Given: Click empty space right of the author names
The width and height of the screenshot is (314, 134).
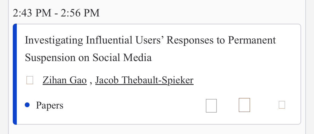Looking at the screenshot, I should (x=244, y=80).
